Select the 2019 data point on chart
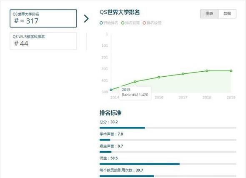Image resolution: width=246 pixels, height=178 pixels. [231, 71]
